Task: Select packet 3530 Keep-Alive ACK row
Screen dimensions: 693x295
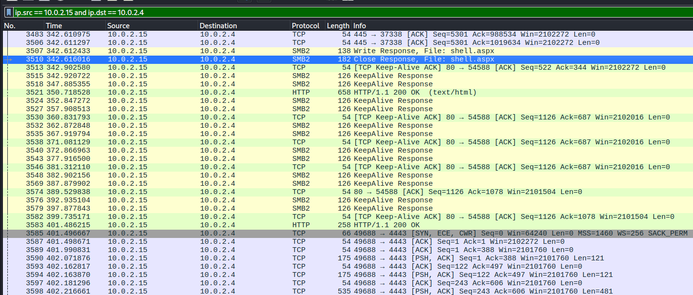Action: coord(347,118)
